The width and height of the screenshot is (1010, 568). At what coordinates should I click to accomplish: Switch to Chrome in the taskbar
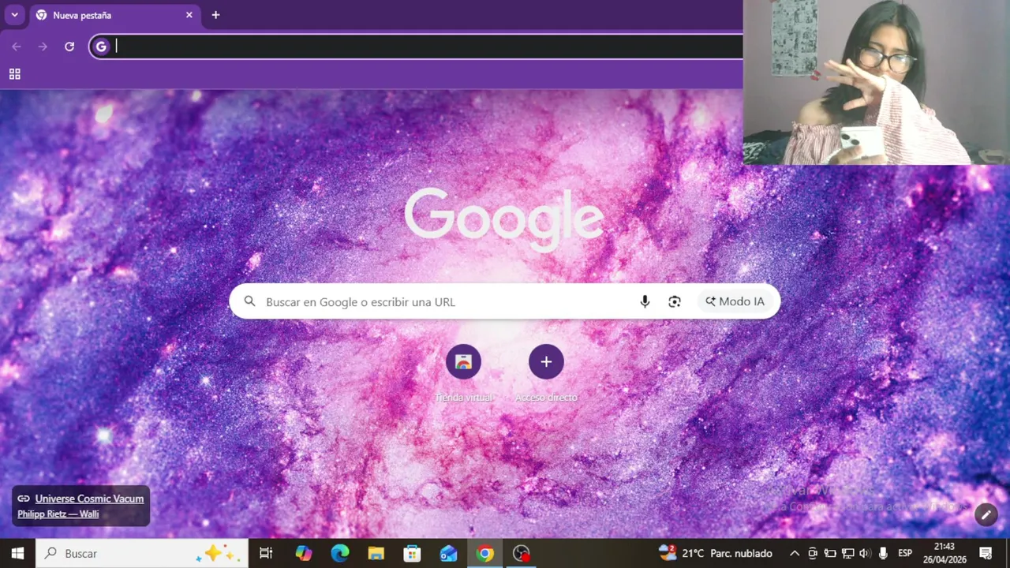485,554
